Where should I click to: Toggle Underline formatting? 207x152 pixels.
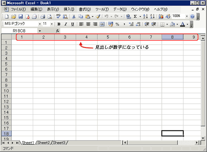click(x=72, y=24)
